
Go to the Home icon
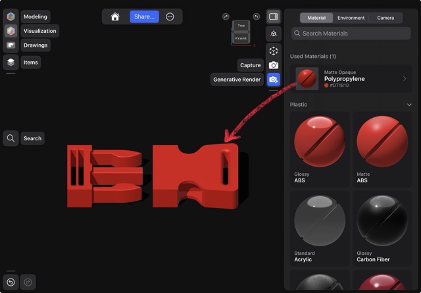pyautogui.click(x=115, y=16)
